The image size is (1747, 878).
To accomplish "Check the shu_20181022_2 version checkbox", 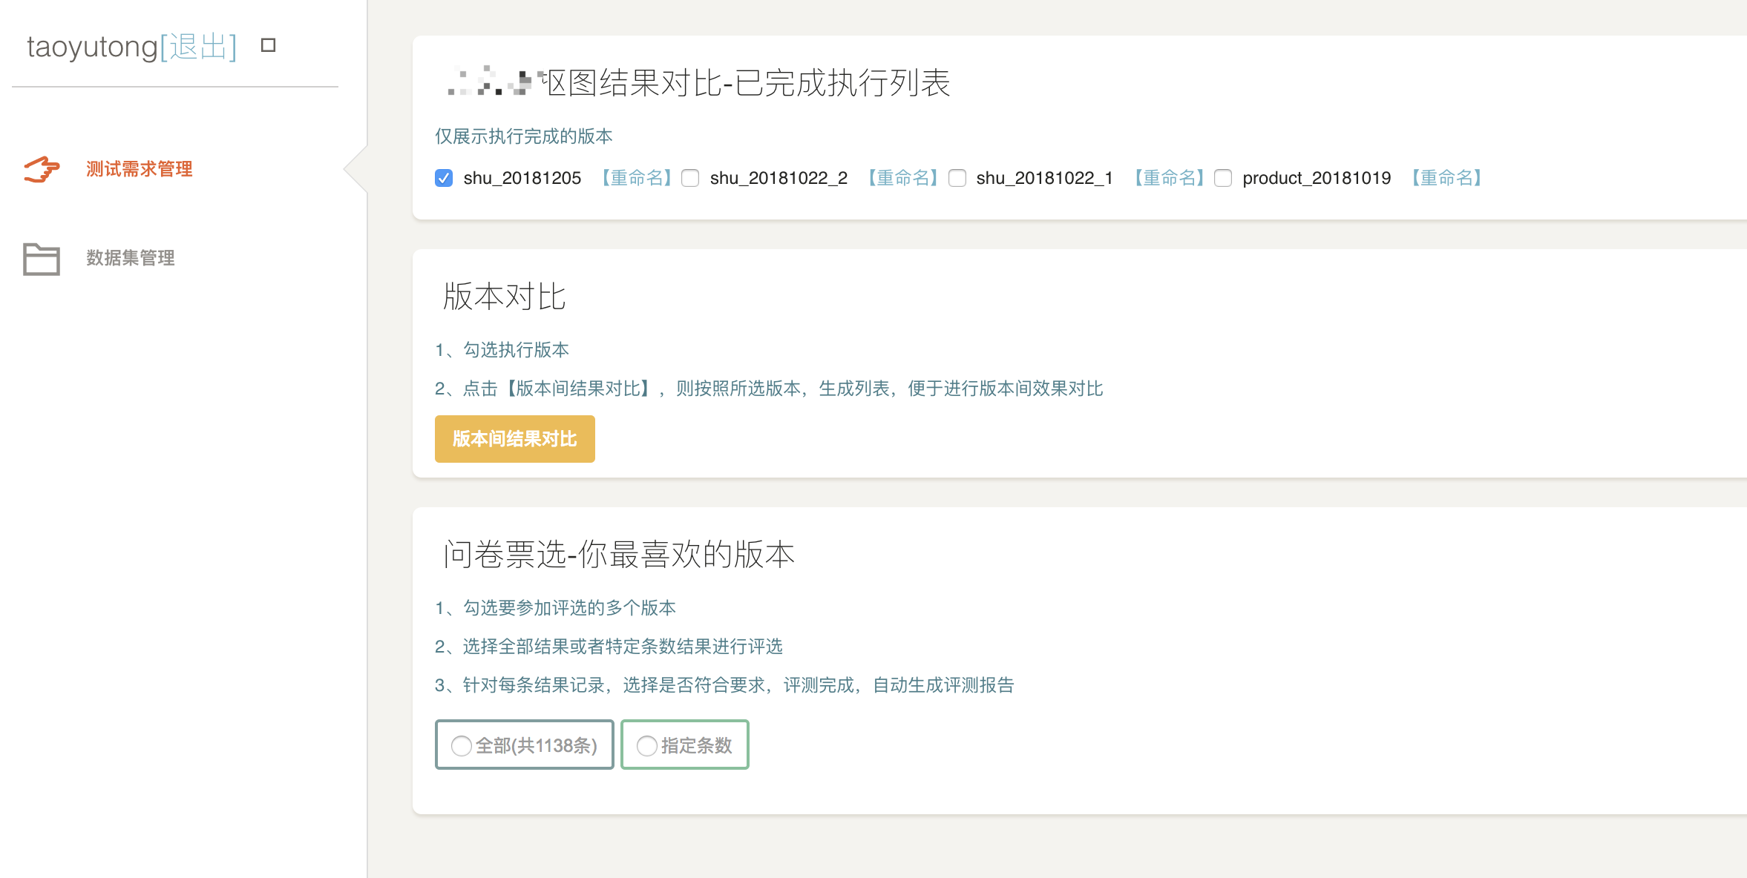I will coord(690,178).
